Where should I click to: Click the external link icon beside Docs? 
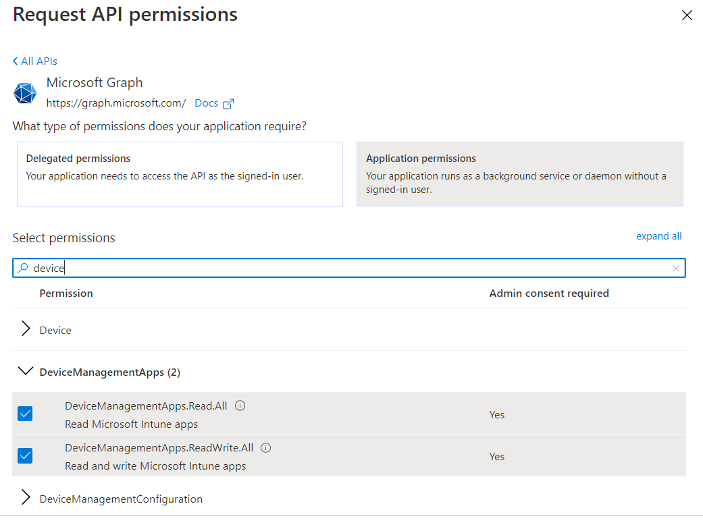228,104
